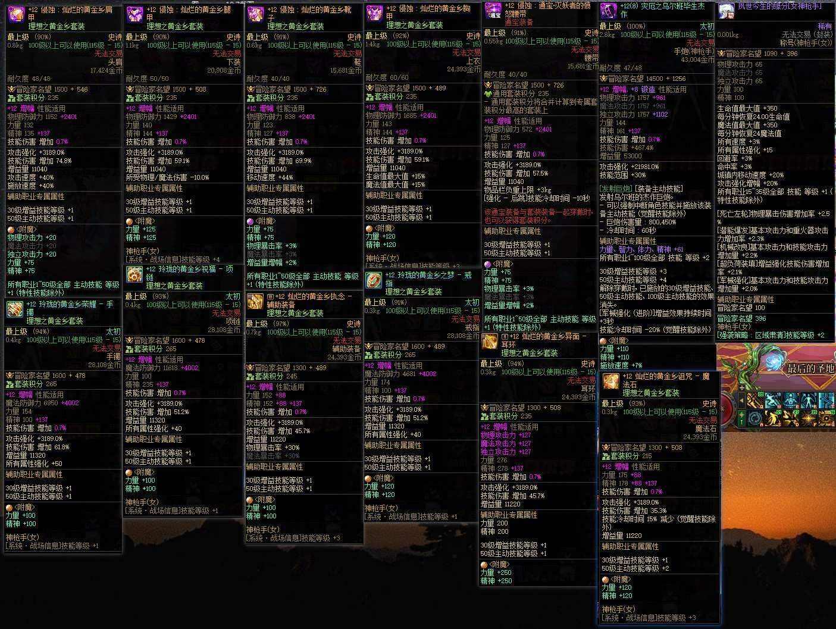This screenshot has height=629, width=836.
Task: Select the 灿烂的黄金乡胸甲 chest armor icon
Action: click(x=375, y=13)
